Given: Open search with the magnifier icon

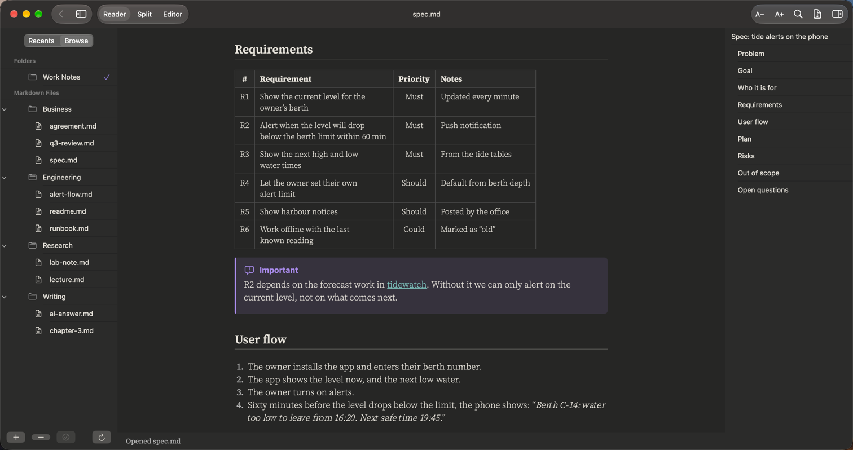Looking at the screenshot, I should click(x=798, y=14).
